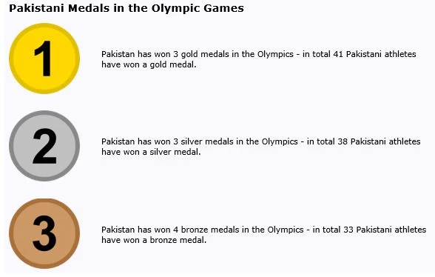
Task: Click the sentence about 4 bronze medals
Action: coord(263,235)
